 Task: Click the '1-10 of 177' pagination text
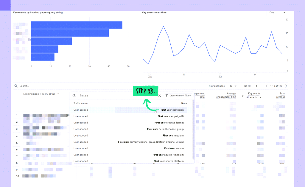pyautogui.click(x=276, y=86)
